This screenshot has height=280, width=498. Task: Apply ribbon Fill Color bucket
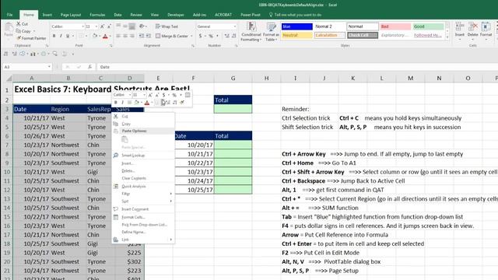coord(94,37)
